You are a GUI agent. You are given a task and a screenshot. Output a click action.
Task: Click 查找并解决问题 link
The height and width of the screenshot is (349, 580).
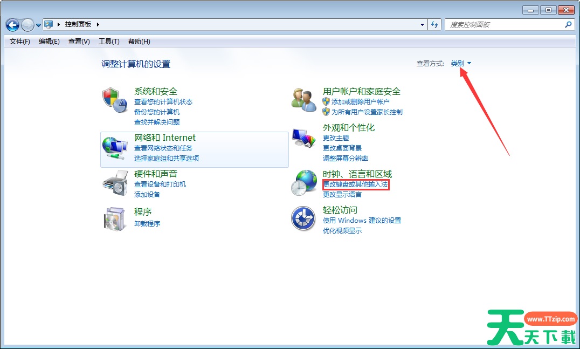click(x=157, y=122)
